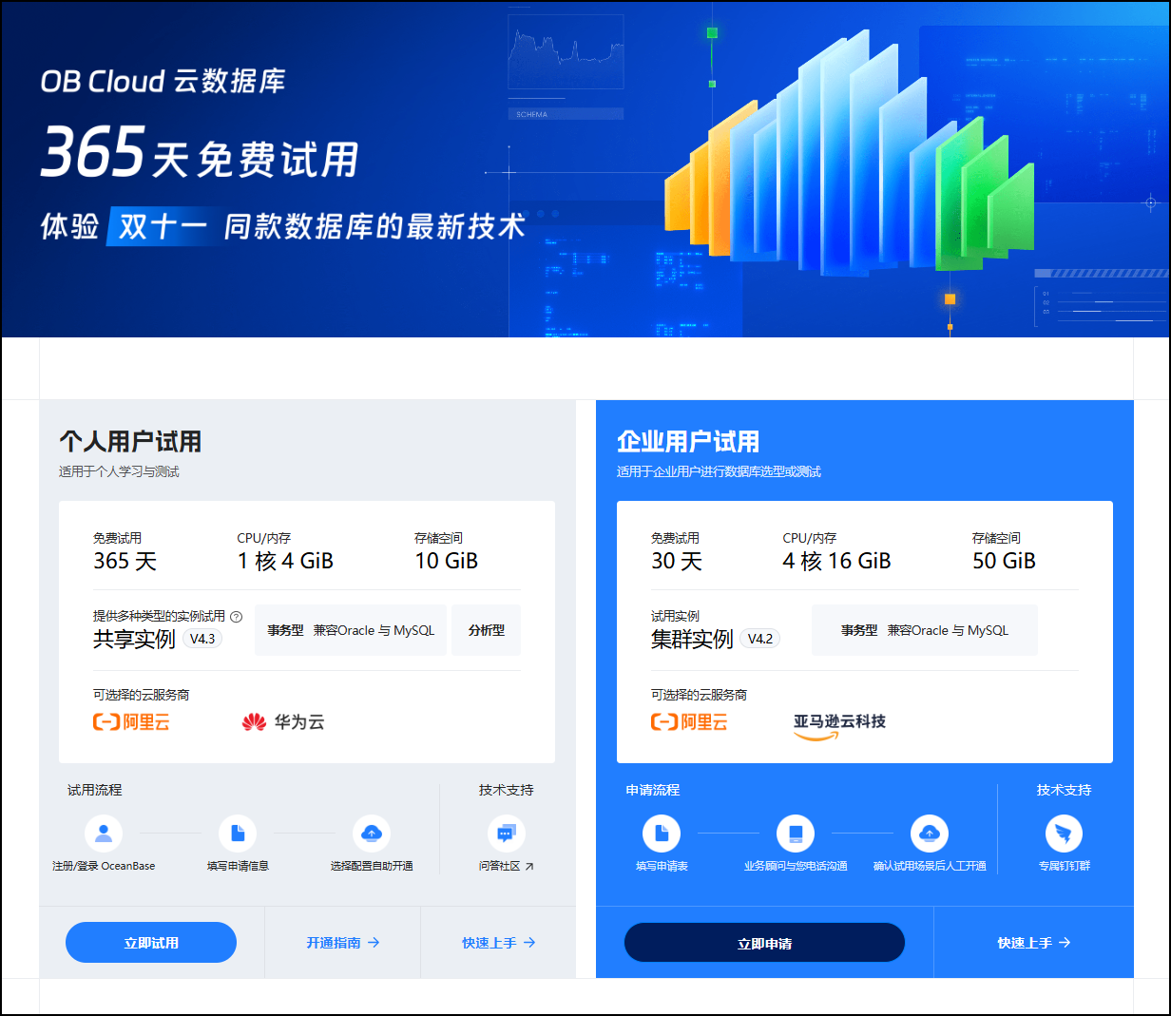Screen dimensions: 1171x1016
Task: Select the 分析型 instance type
Action: [486, 630]
